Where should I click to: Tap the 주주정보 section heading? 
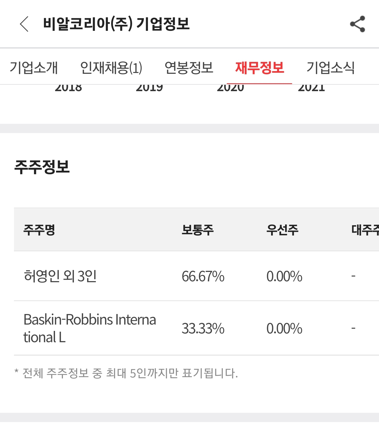[x=42, y=167]
